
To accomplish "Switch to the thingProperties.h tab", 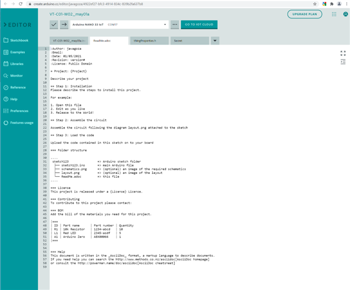I will (149, 41).
